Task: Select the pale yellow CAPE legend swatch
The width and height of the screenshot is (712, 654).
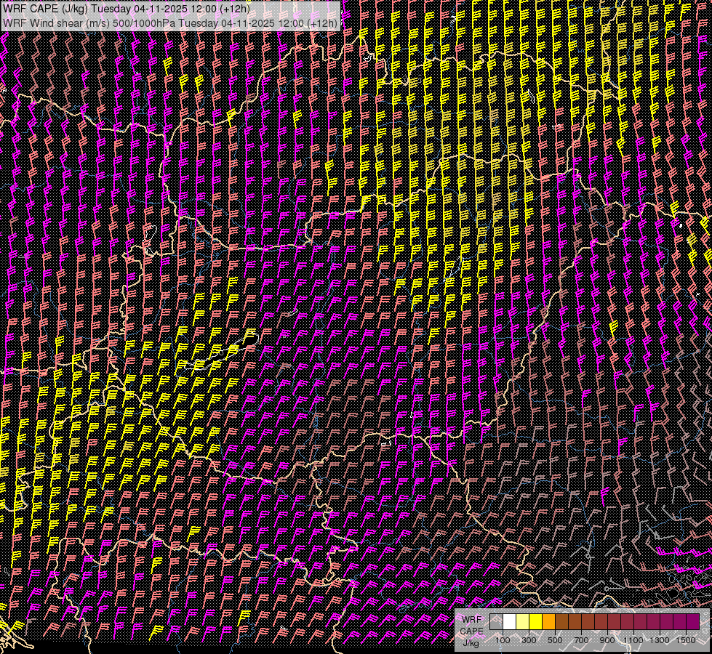Action: point(522,622)
